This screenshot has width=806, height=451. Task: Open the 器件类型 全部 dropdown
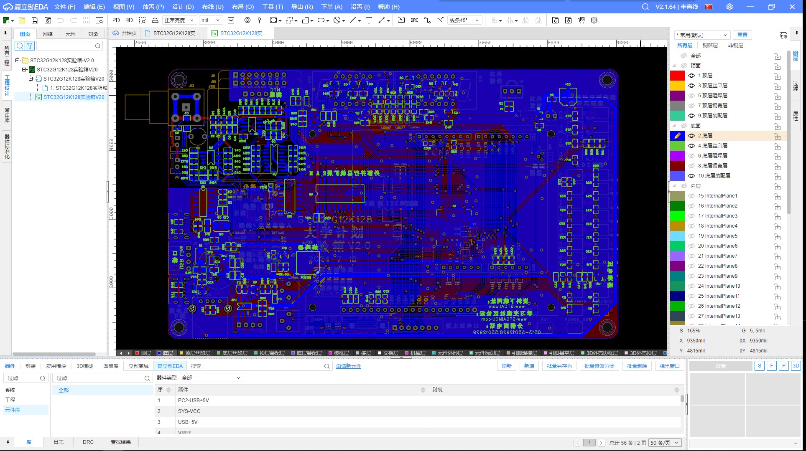tap(212, 378)
